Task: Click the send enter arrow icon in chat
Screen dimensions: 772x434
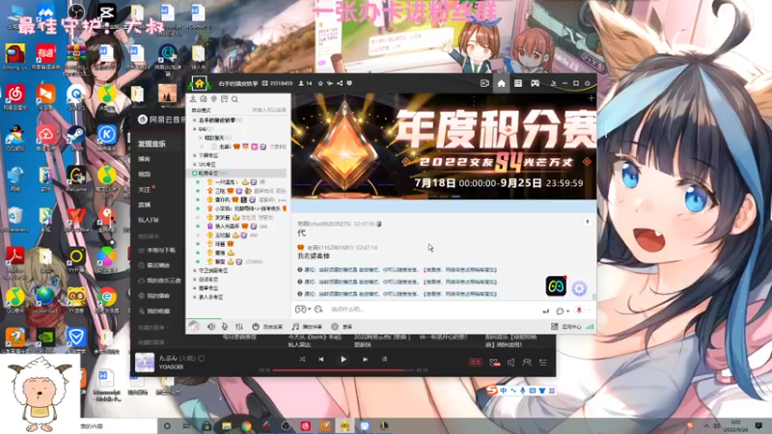Action: [545, 311]
